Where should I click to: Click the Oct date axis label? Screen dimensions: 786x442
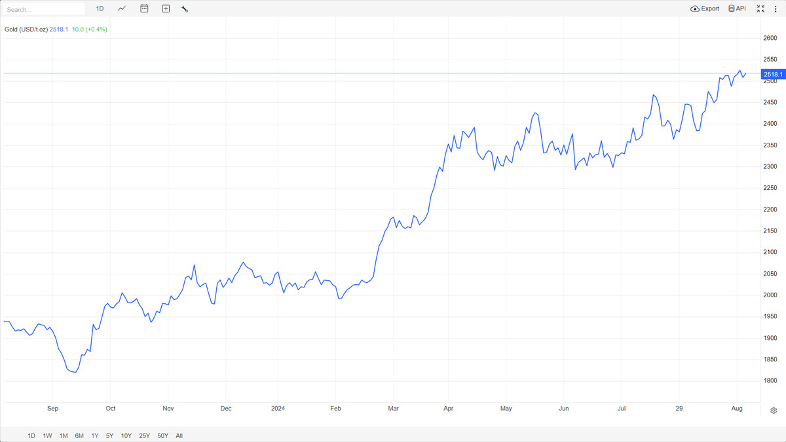111,409
